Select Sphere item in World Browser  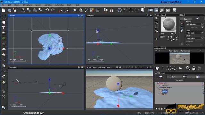coord(165,94)
